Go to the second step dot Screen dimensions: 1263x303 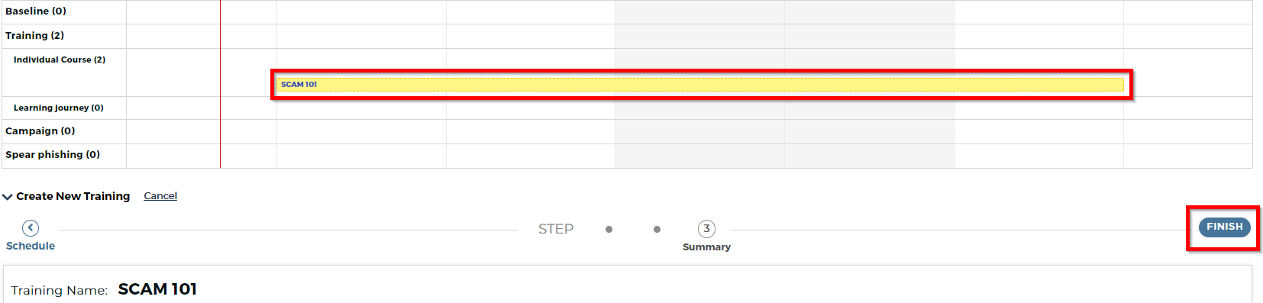657,229
